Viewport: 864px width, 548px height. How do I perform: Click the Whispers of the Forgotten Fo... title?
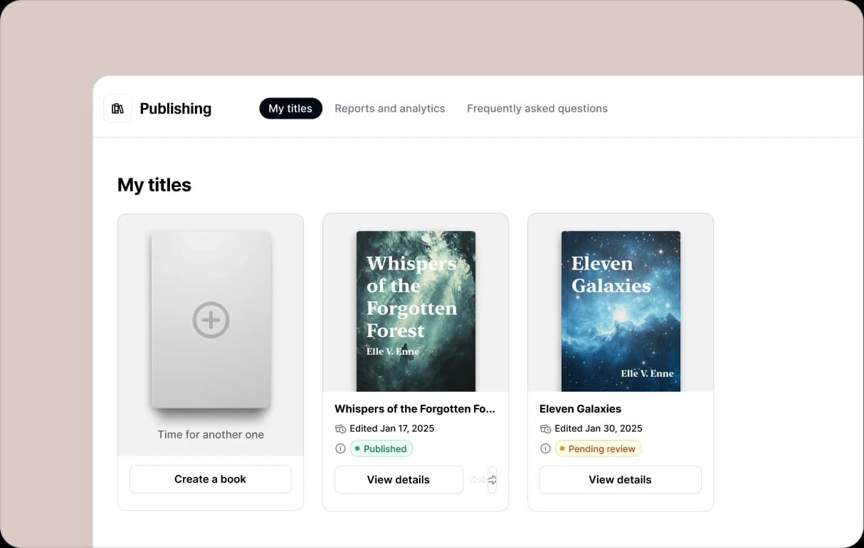[414, 409]
